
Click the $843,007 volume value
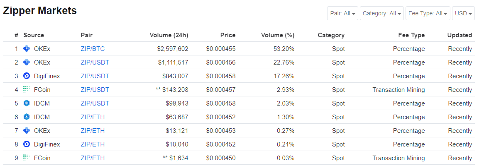click(175, 76)
